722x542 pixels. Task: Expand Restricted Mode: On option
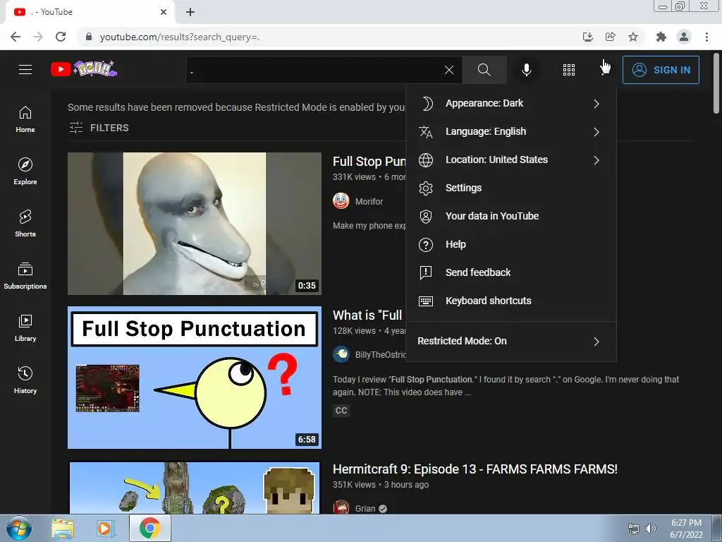point(511,341)
